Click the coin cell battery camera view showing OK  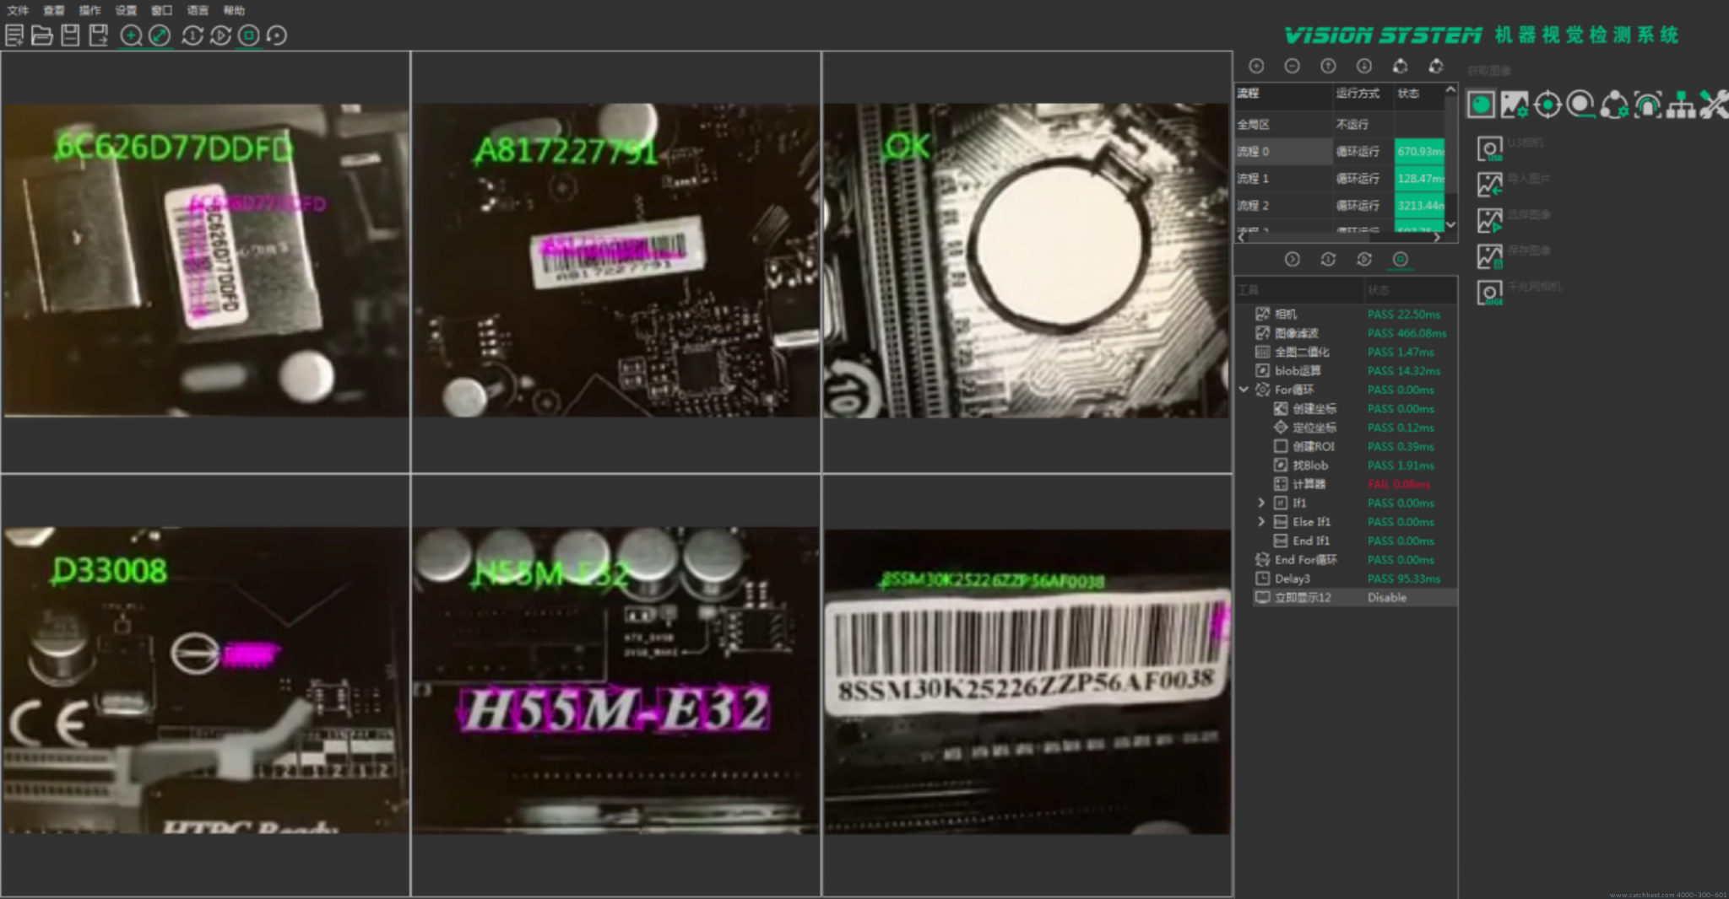(1027, 261)
